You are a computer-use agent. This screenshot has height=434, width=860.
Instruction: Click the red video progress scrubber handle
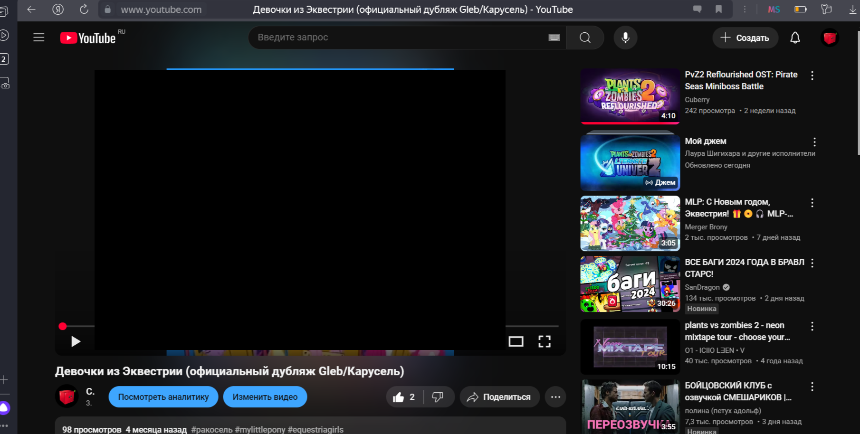[x=63, y=326]
